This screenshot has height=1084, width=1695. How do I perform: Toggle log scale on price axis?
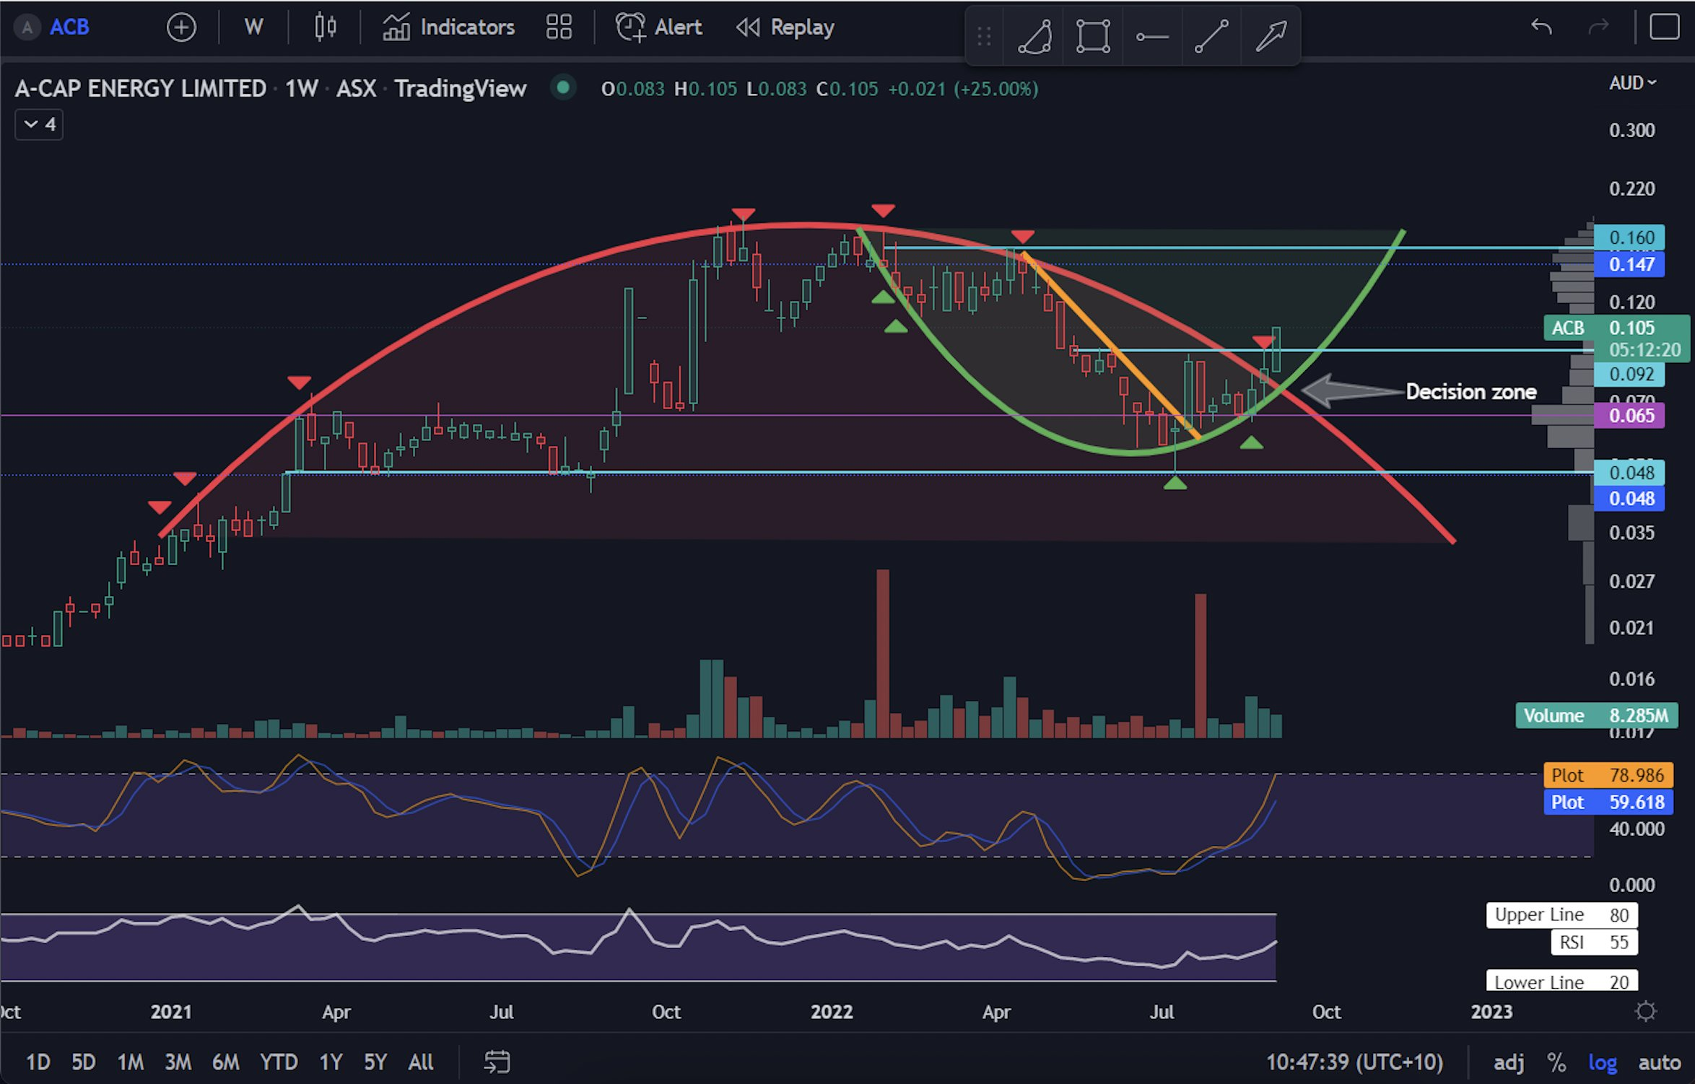click(1602, 1062)
